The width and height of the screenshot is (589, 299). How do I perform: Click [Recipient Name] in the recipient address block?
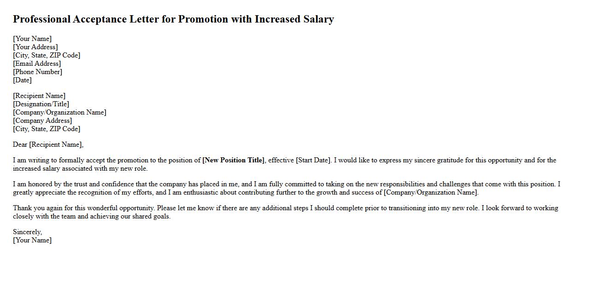[x=39, y=96]
